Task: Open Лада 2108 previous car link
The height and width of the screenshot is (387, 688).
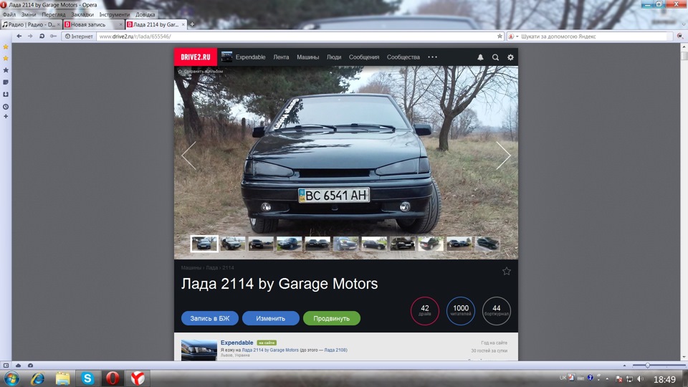Action: point(335,350)
